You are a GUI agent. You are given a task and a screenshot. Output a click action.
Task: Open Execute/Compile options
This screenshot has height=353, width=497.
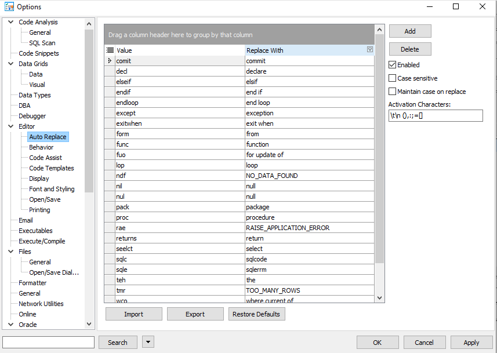click(x=42, y=241)
